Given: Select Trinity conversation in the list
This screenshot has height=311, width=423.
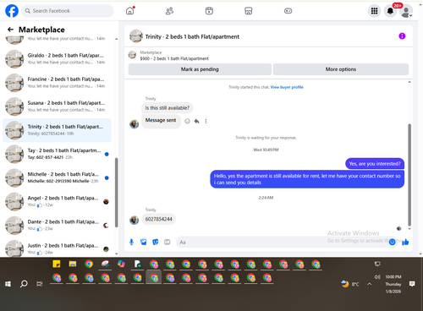Looking at the screenshot, I should pyautogui.click(x=57, y=130).
